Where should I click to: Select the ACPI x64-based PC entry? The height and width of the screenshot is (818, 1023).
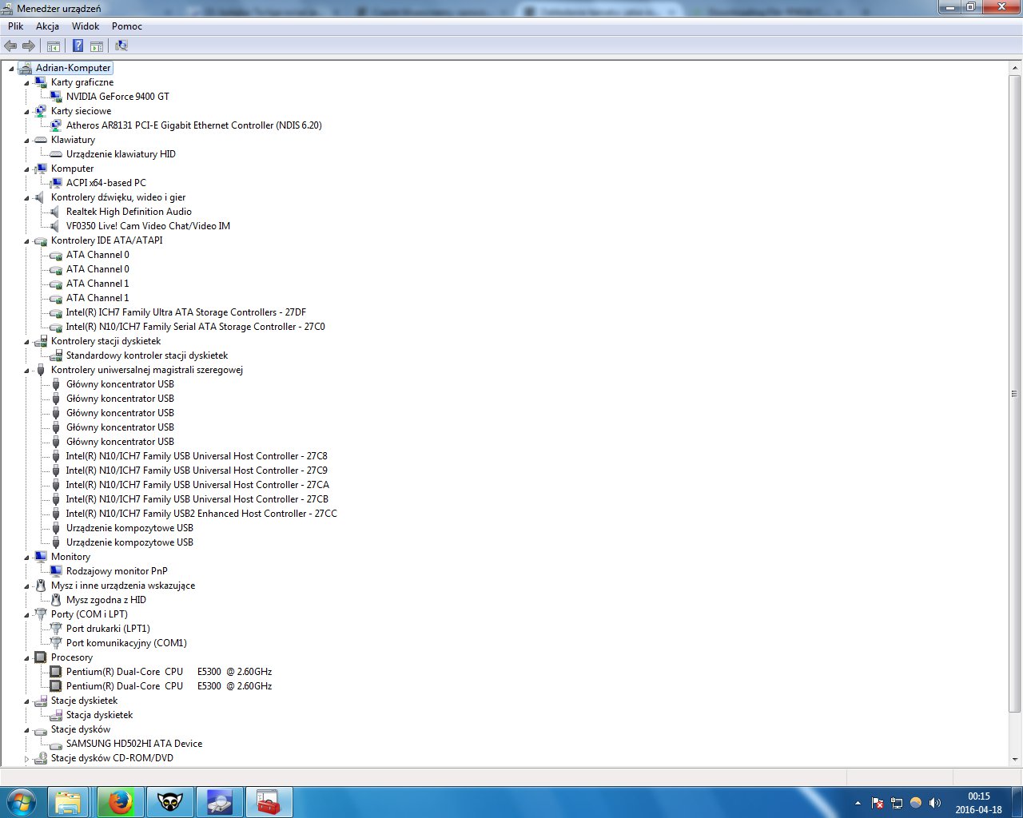[x=106, y=183]
